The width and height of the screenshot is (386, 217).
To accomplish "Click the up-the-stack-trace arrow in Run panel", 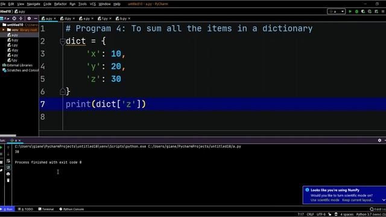I will (x=8, y=148).
